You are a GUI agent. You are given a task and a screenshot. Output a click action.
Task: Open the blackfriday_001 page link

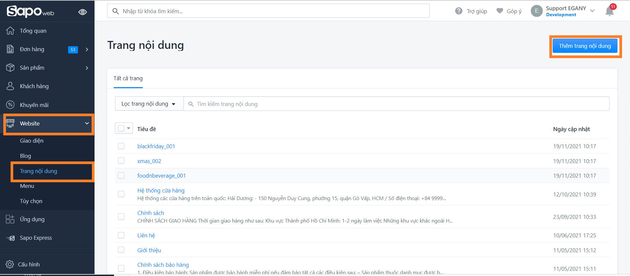[156, 146]
